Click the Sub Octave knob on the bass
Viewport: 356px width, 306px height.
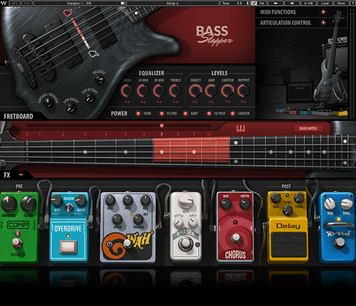point(90,97)
